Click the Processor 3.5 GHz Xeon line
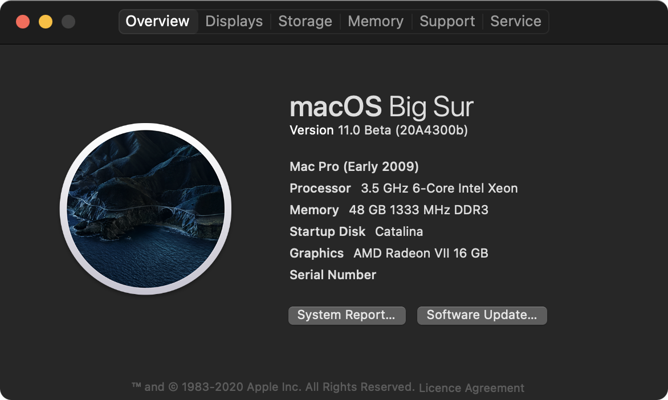 404,189
